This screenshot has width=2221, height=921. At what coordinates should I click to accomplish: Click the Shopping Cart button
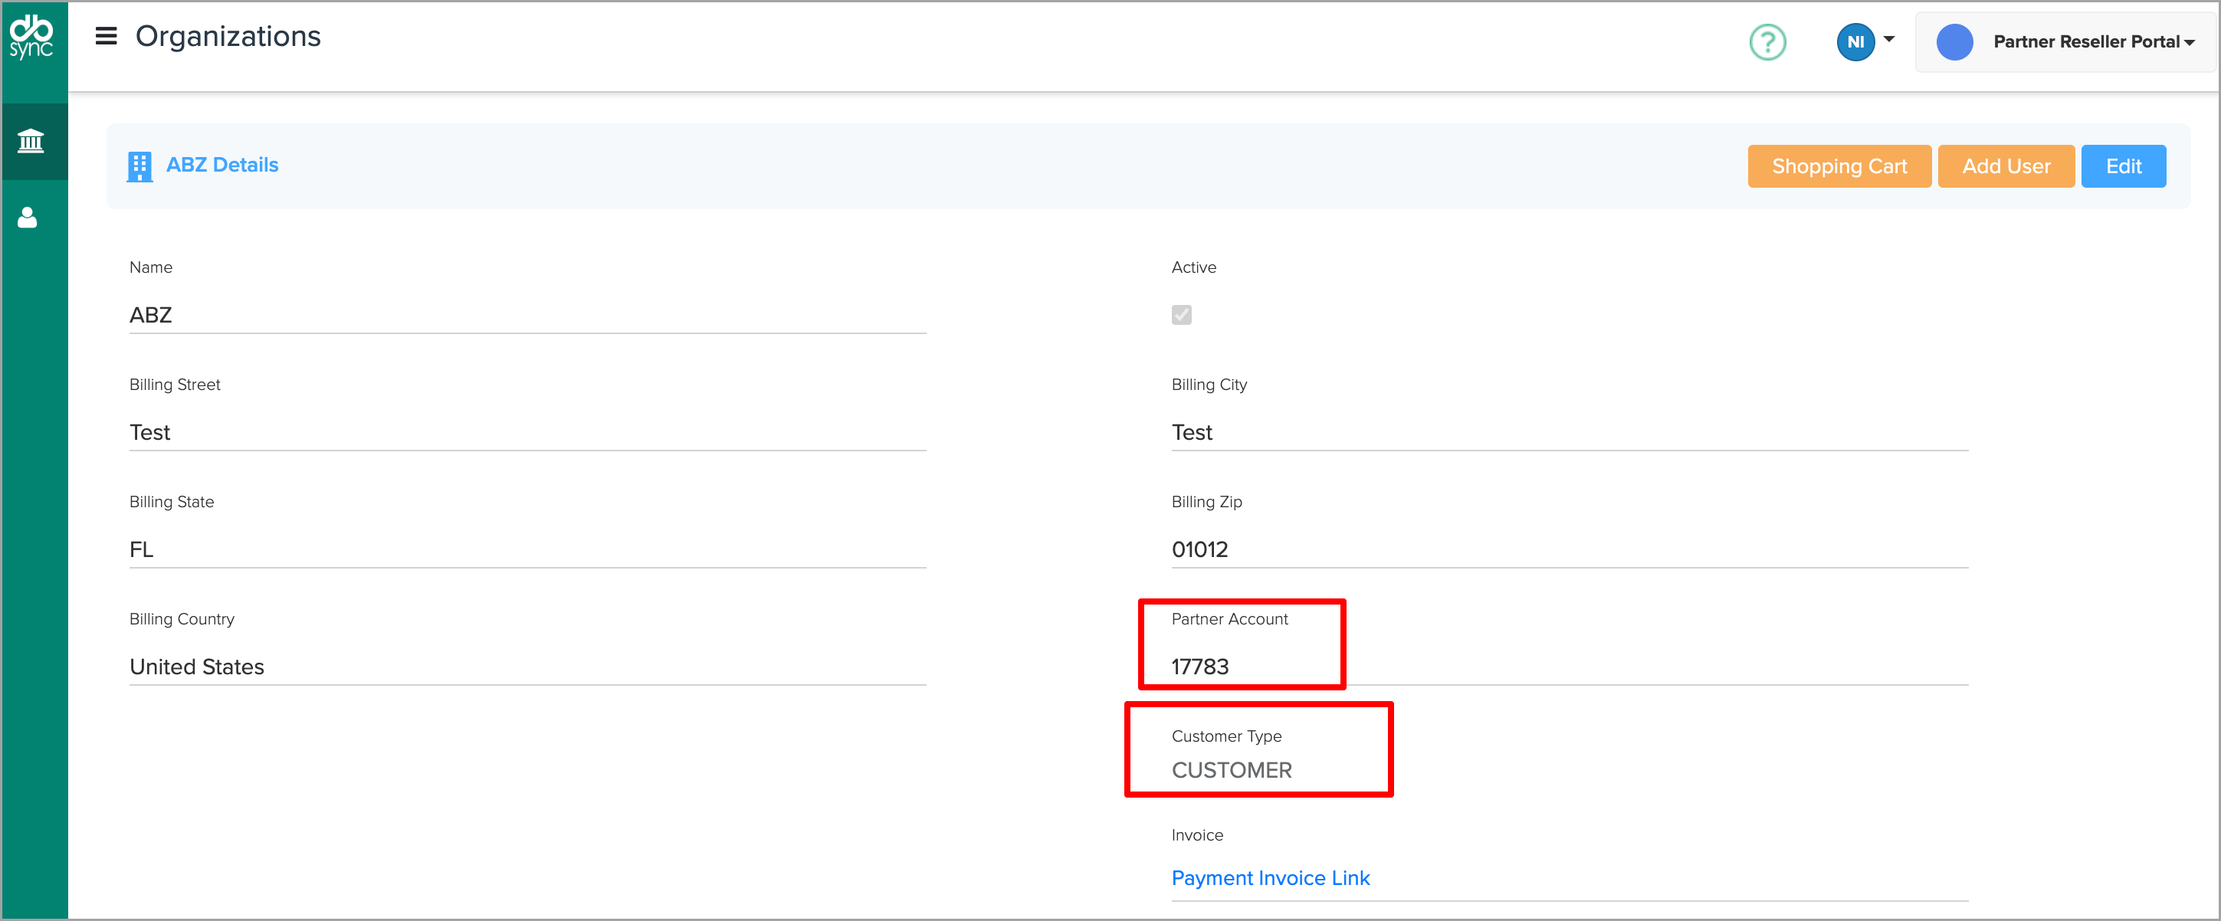1838,166
